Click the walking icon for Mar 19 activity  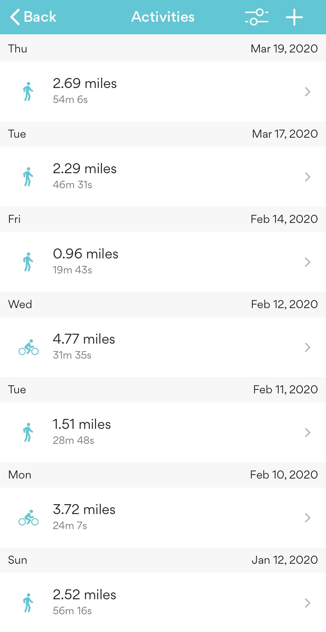point(28,92)
